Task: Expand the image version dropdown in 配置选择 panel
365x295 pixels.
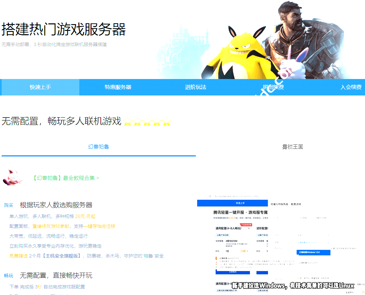Action: tap(328, 243)
